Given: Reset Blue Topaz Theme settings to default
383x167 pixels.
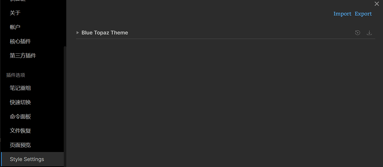Looking at the screenshot, I should point(358,33).
